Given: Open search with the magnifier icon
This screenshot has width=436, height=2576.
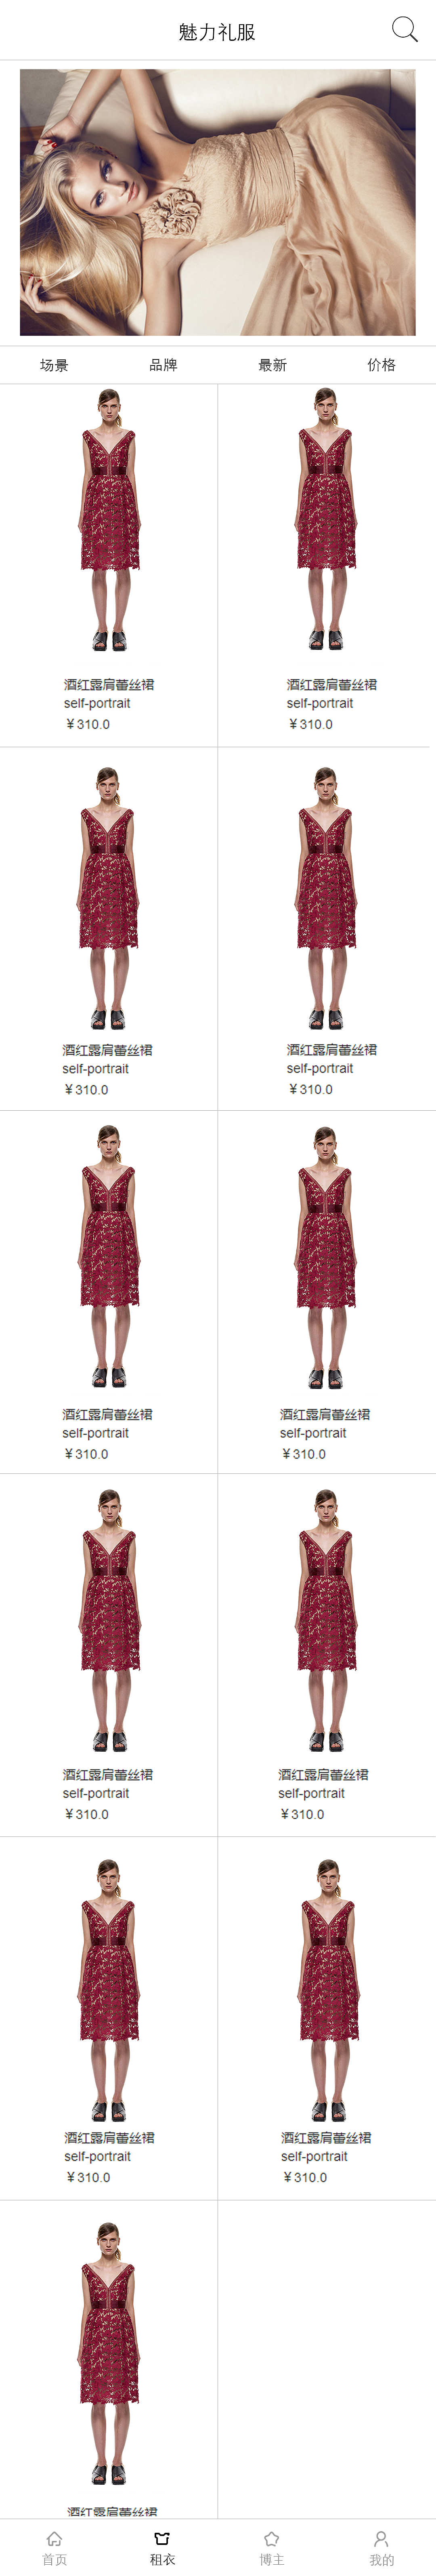Looking at the screenshot, I should (x=404, y=29).
